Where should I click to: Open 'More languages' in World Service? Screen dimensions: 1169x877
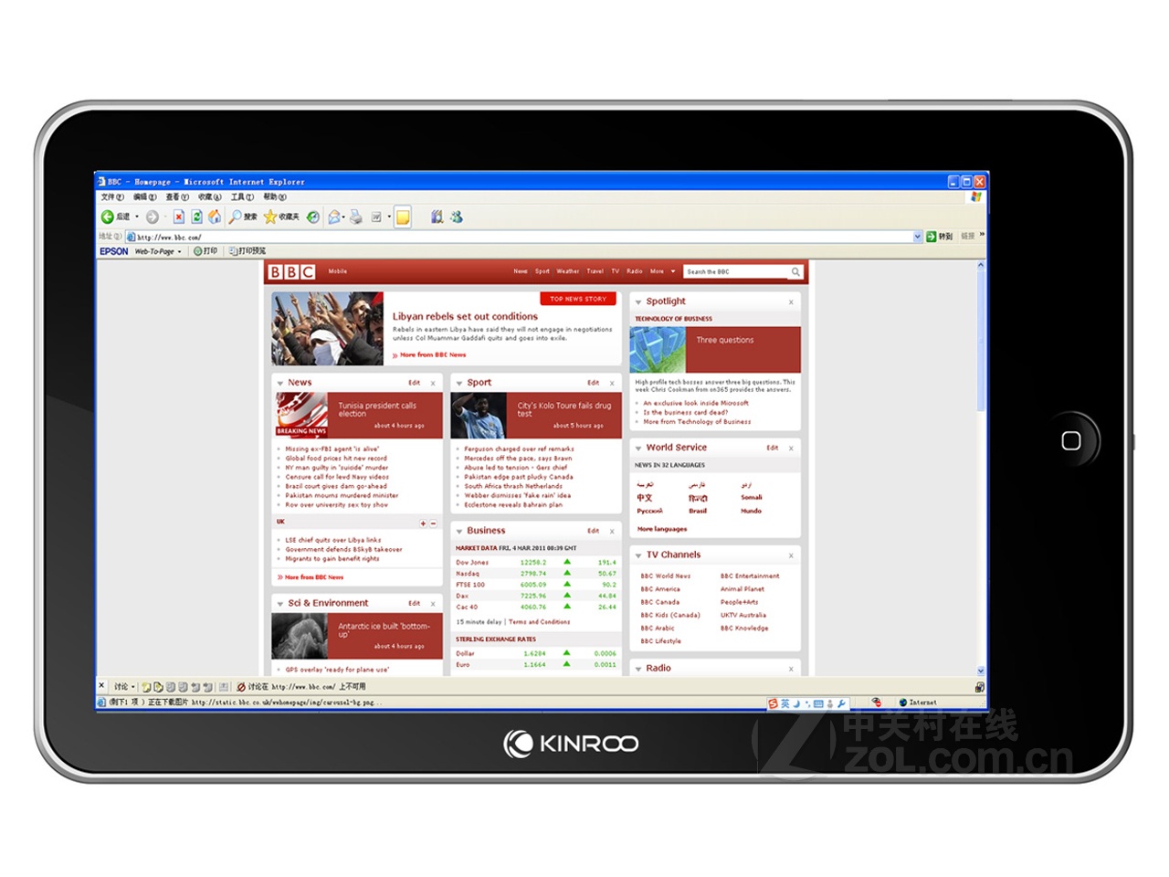click(662, 529)
